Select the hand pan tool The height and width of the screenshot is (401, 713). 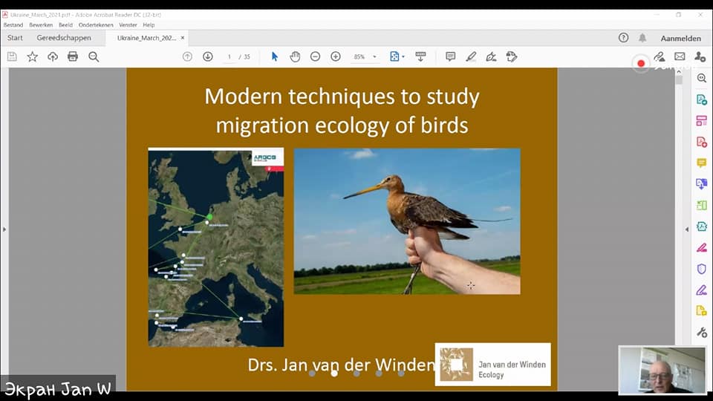tap(295, 56)
